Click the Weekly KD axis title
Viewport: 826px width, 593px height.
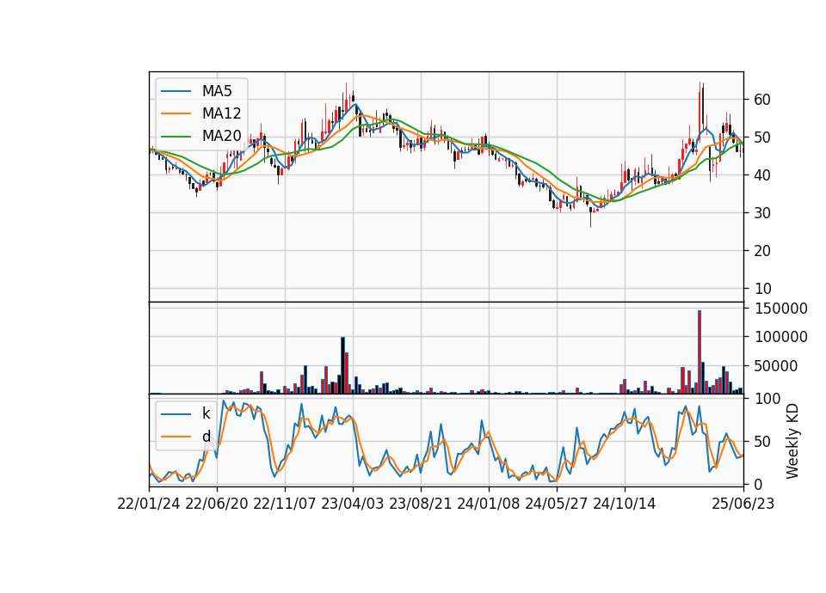(x=792, y=441)
